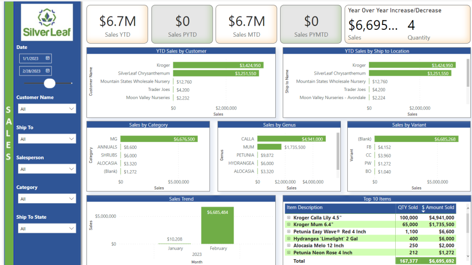The image size is (472, 265).
Task: Select the Sales YTD card
Action: point(117,24)
